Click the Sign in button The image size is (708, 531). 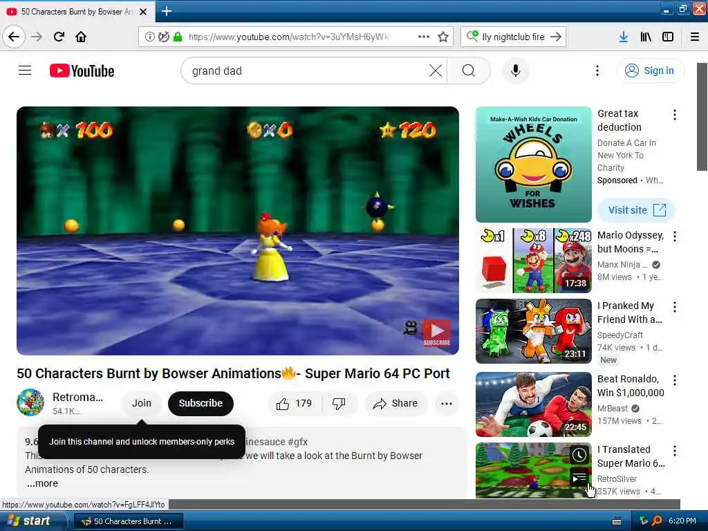[x=650, y=71]
